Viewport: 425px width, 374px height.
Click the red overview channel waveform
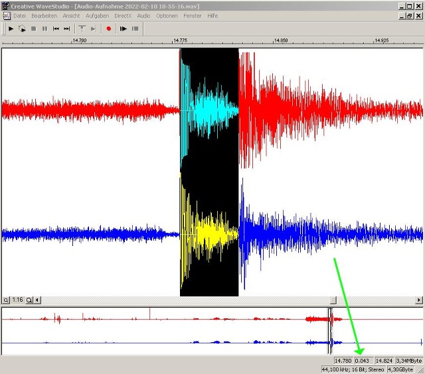[212, 320]
